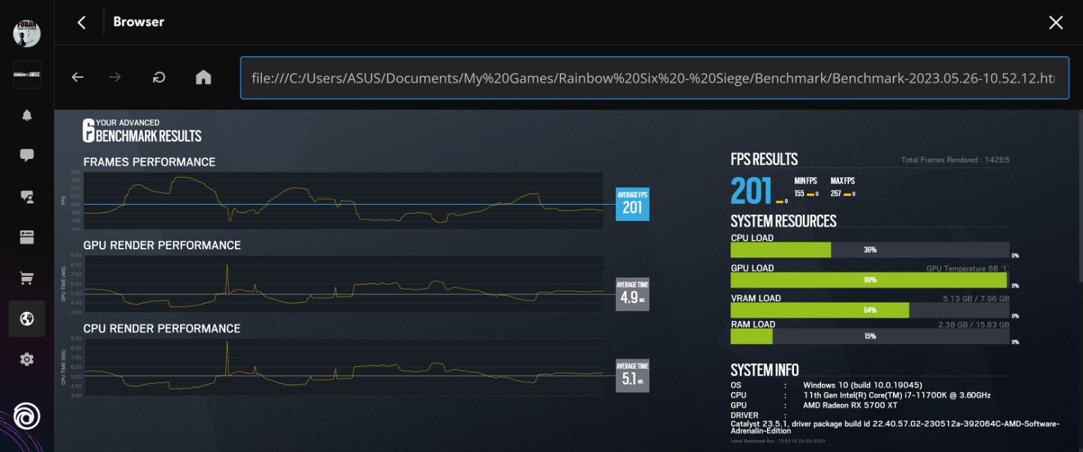The image size is (1083, 452).
Task: Click the CPU Render Performance line graph
Action: 343,367
